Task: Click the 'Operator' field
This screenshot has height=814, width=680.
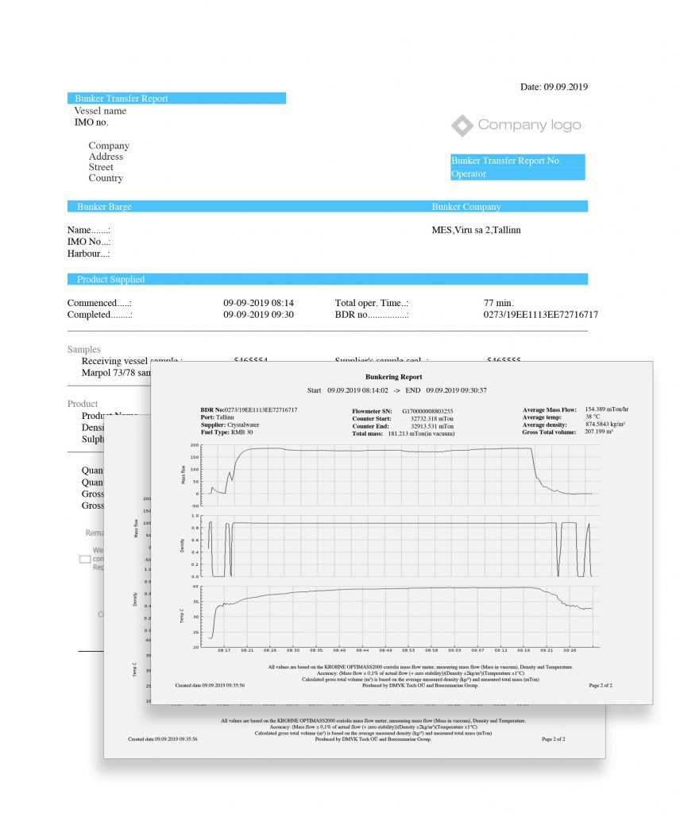Action: click(x=518, y=174)
